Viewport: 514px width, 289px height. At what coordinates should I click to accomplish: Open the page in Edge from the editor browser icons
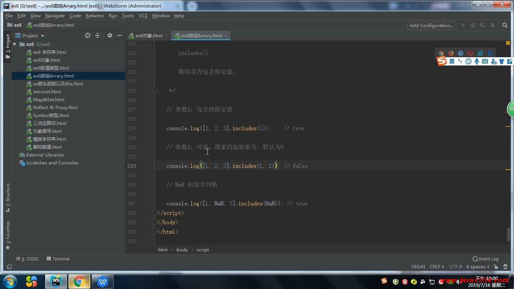click(x=490, y=53)
